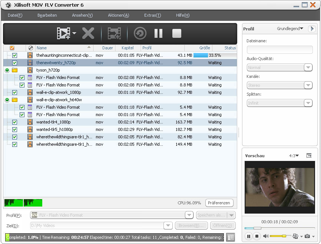Uncheck first FLV checkbox under tyson_h720p
321x244 pixels.
(22, 78)
